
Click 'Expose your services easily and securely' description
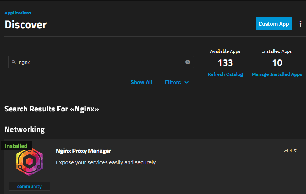click(x=106, y=162)
